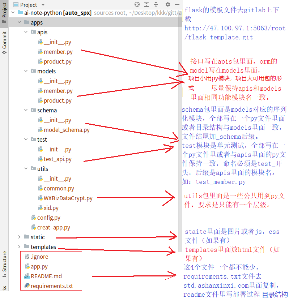The image size is (289, 305).
Task: Select creat_app.py file
Action: click(x=54, y=227)
